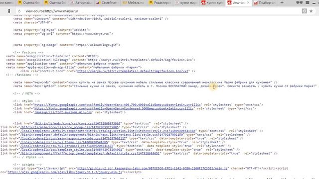The image size is (319, 179).
Task: Switch to the 'Кухни куп' tab
Action: (212, 2)
